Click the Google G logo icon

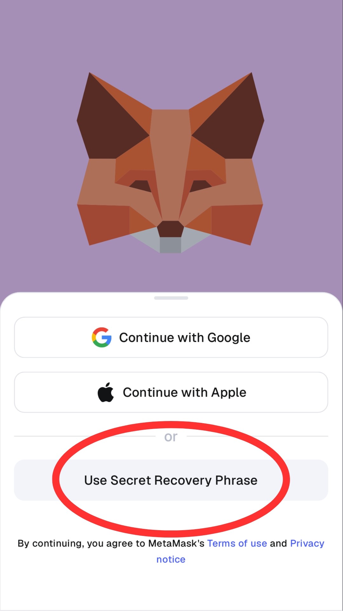(102, 337)
